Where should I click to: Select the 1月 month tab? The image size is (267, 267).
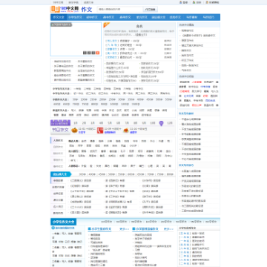pyautogui.click(x=76, y=123)
